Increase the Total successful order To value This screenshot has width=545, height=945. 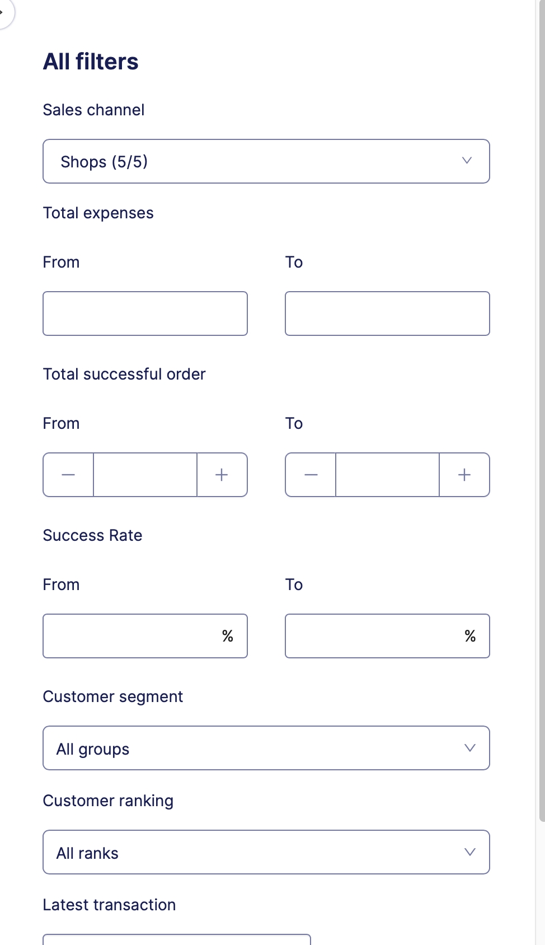[464, 475]
